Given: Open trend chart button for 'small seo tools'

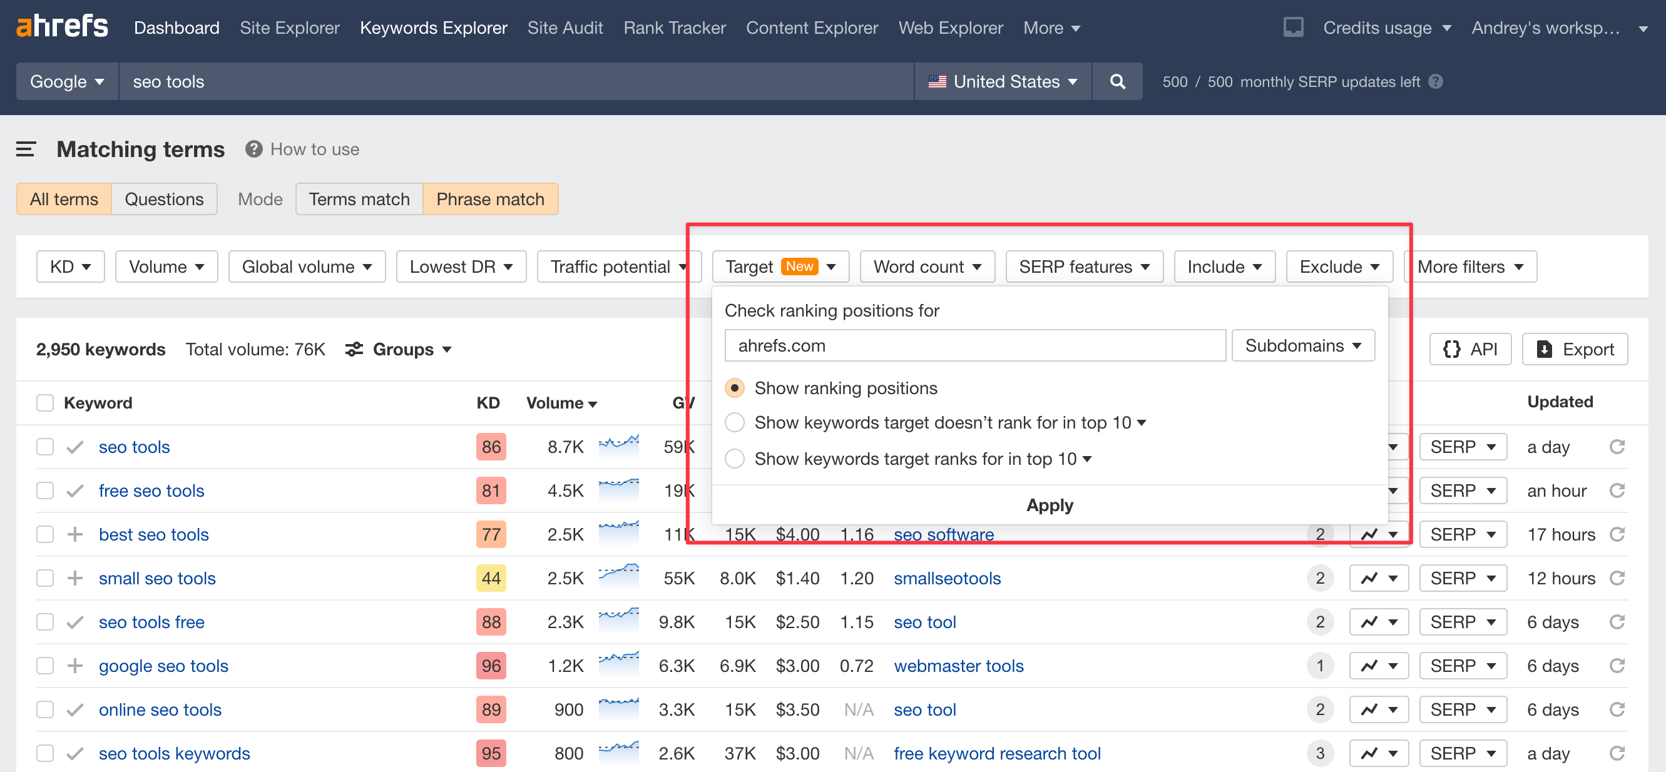Looking at the screenshot, I should tap(1379, 578).
